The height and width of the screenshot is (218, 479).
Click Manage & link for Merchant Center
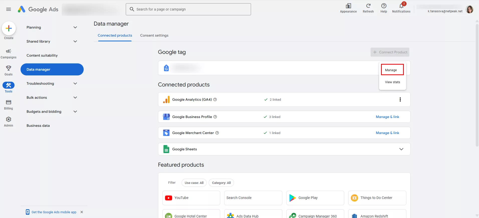pos(387,133)
